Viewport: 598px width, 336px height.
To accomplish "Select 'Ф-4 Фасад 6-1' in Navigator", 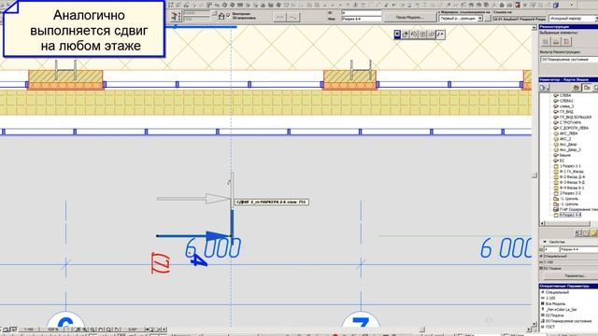I will point(572,188).
